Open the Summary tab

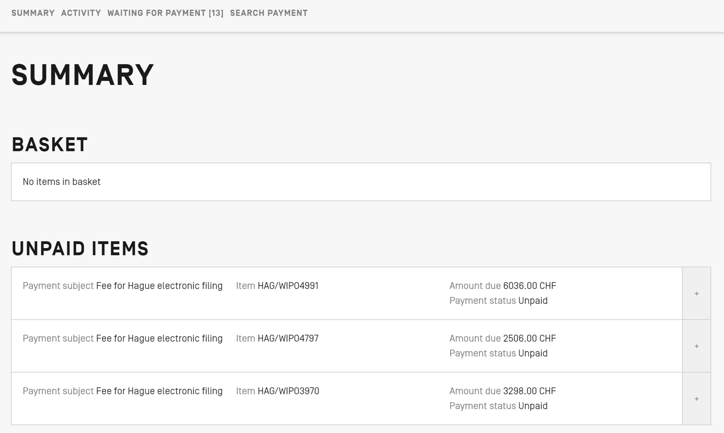pos(33,13)
